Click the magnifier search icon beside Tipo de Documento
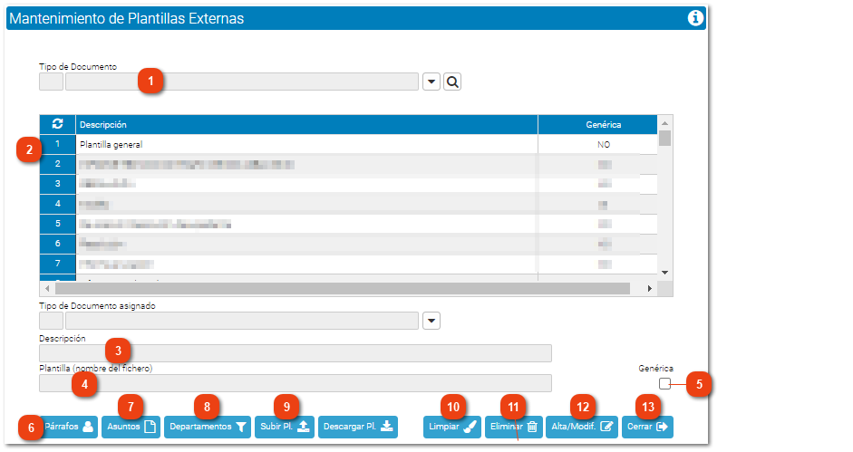The width and height of the screenshot is (853, 452). coord(452,82)
